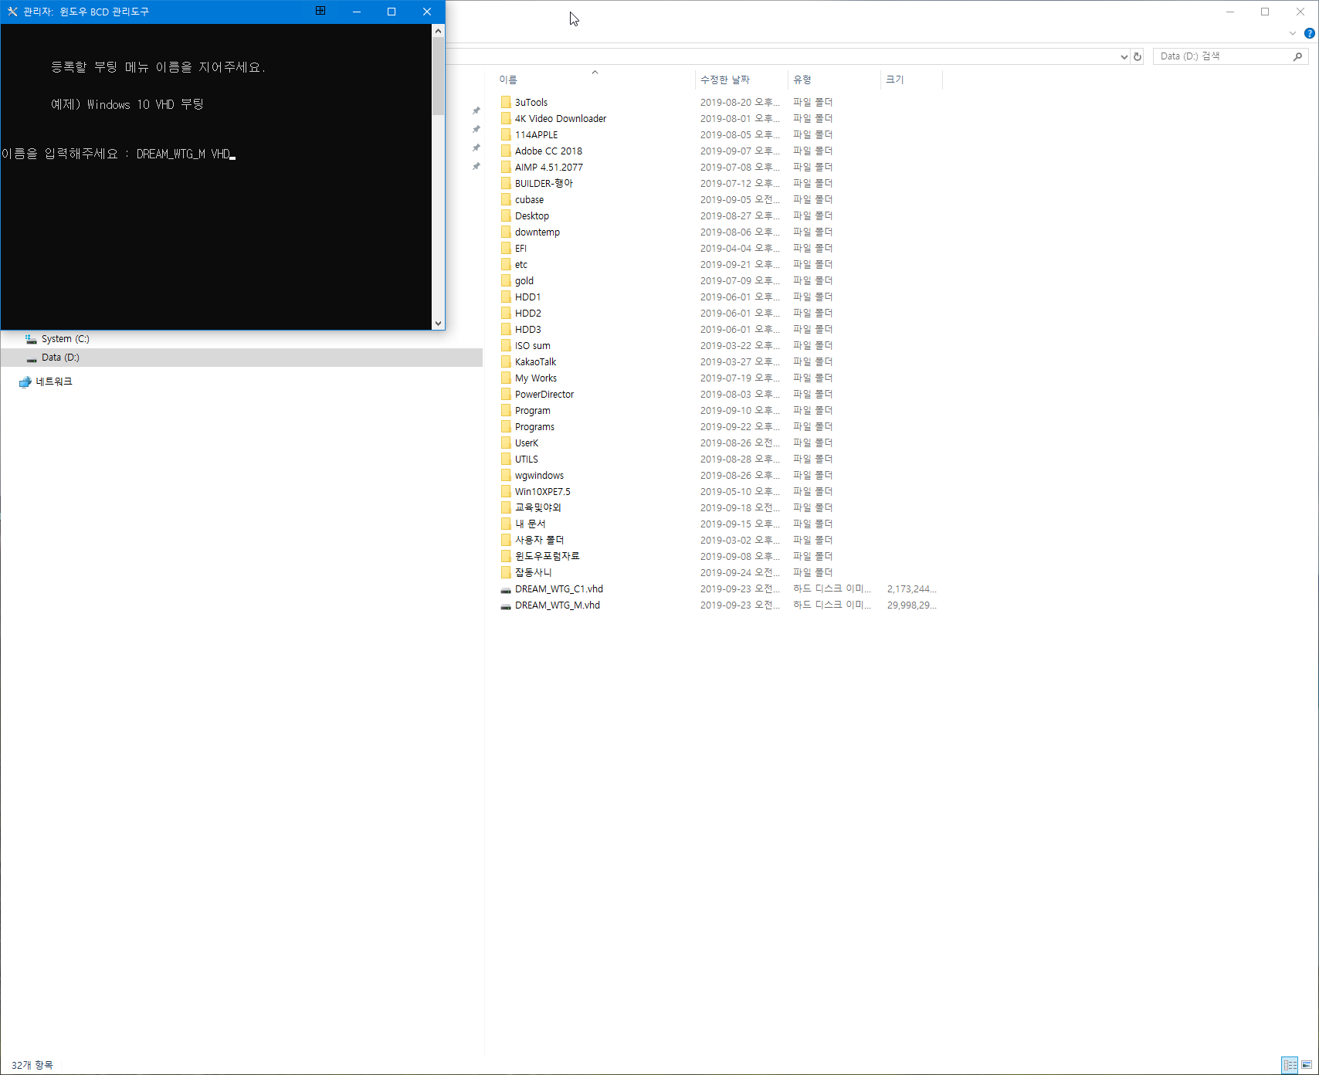Click the 3uTools folder icon
This screenshot has height=1075, width=1319.
pos(506,102)
